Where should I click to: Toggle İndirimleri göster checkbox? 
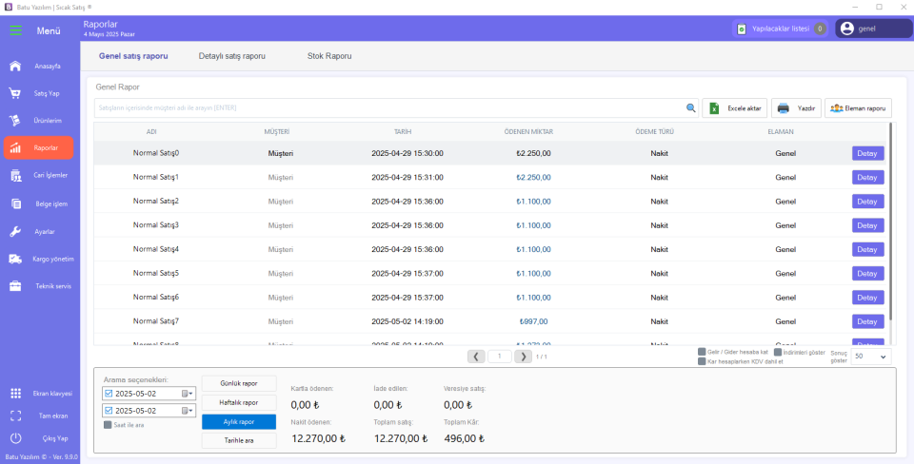point(778,352)
